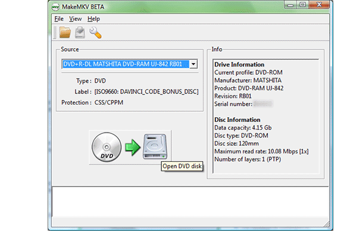
Task: Click the Open DVD disk button
Action: [130, 148]
